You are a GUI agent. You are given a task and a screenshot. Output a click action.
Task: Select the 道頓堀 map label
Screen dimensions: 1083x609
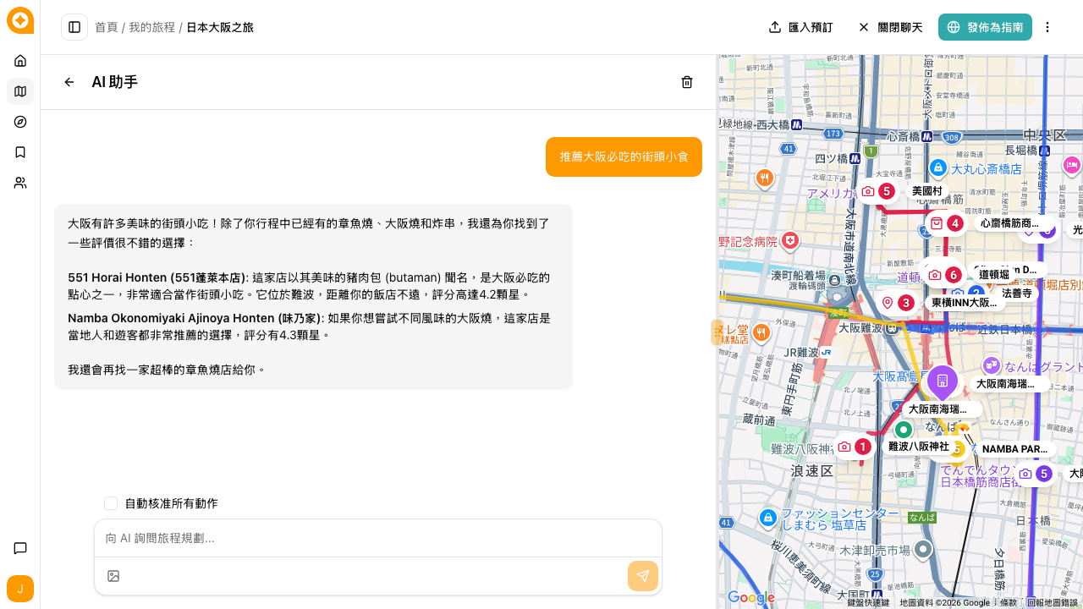click(x=994, y=275)
